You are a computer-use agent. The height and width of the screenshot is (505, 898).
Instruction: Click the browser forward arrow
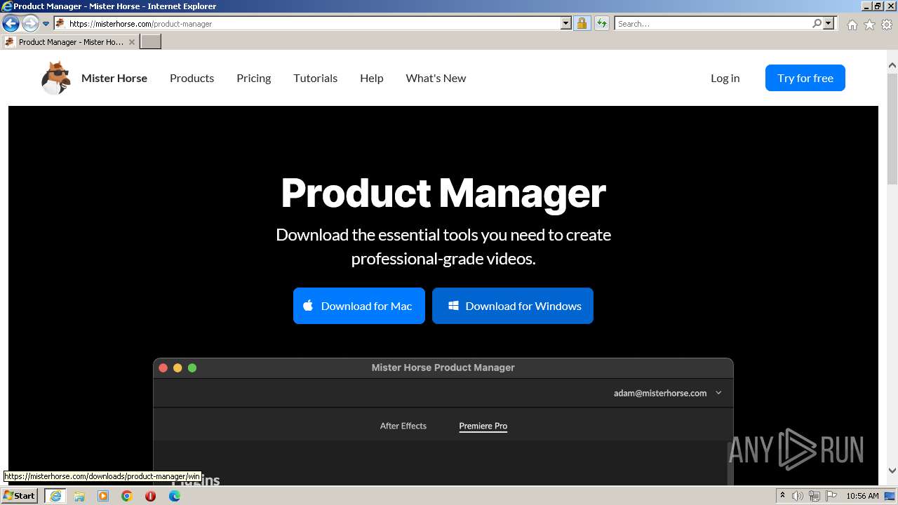pyautogui.click(x=29, y=24)
